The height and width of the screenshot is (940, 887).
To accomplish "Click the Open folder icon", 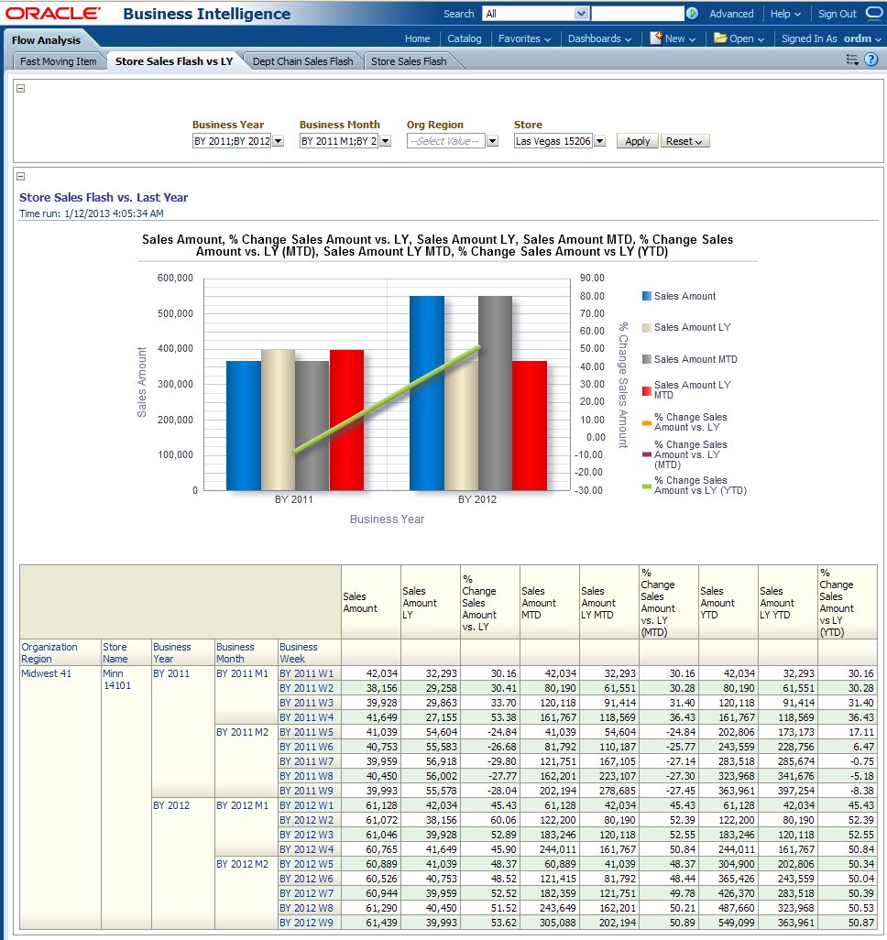I will 720,38.
